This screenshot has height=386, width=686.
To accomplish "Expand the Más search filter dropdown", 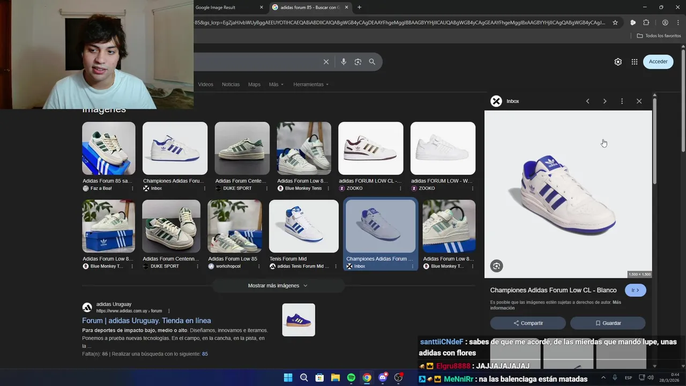I will 276,84.
